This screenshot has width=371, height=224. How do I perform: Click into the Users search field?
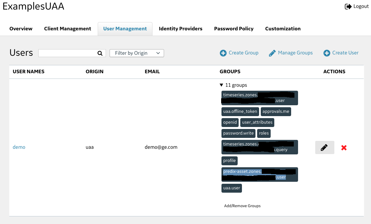[68, 53]
